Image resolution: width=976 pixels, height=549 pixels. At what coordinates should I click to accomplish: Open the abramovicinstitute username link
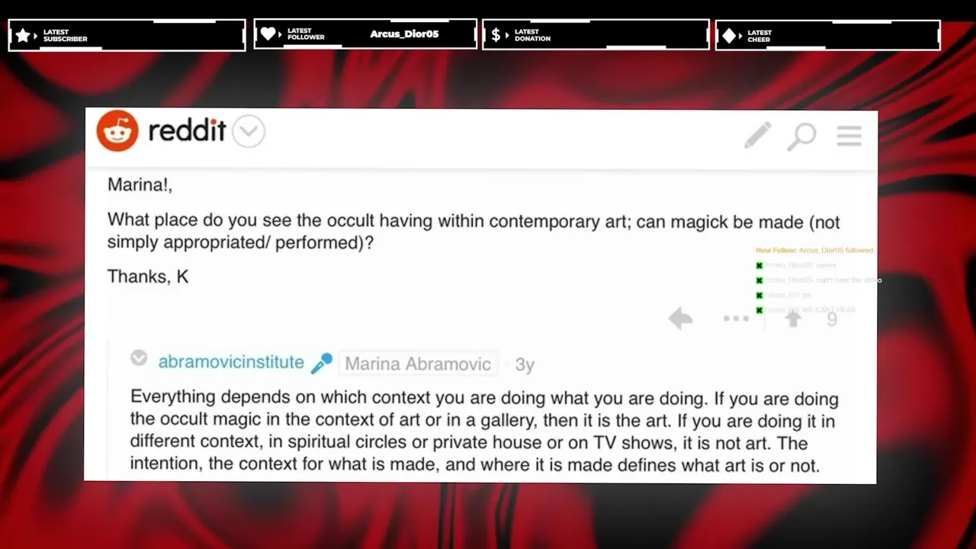[231, 362]
